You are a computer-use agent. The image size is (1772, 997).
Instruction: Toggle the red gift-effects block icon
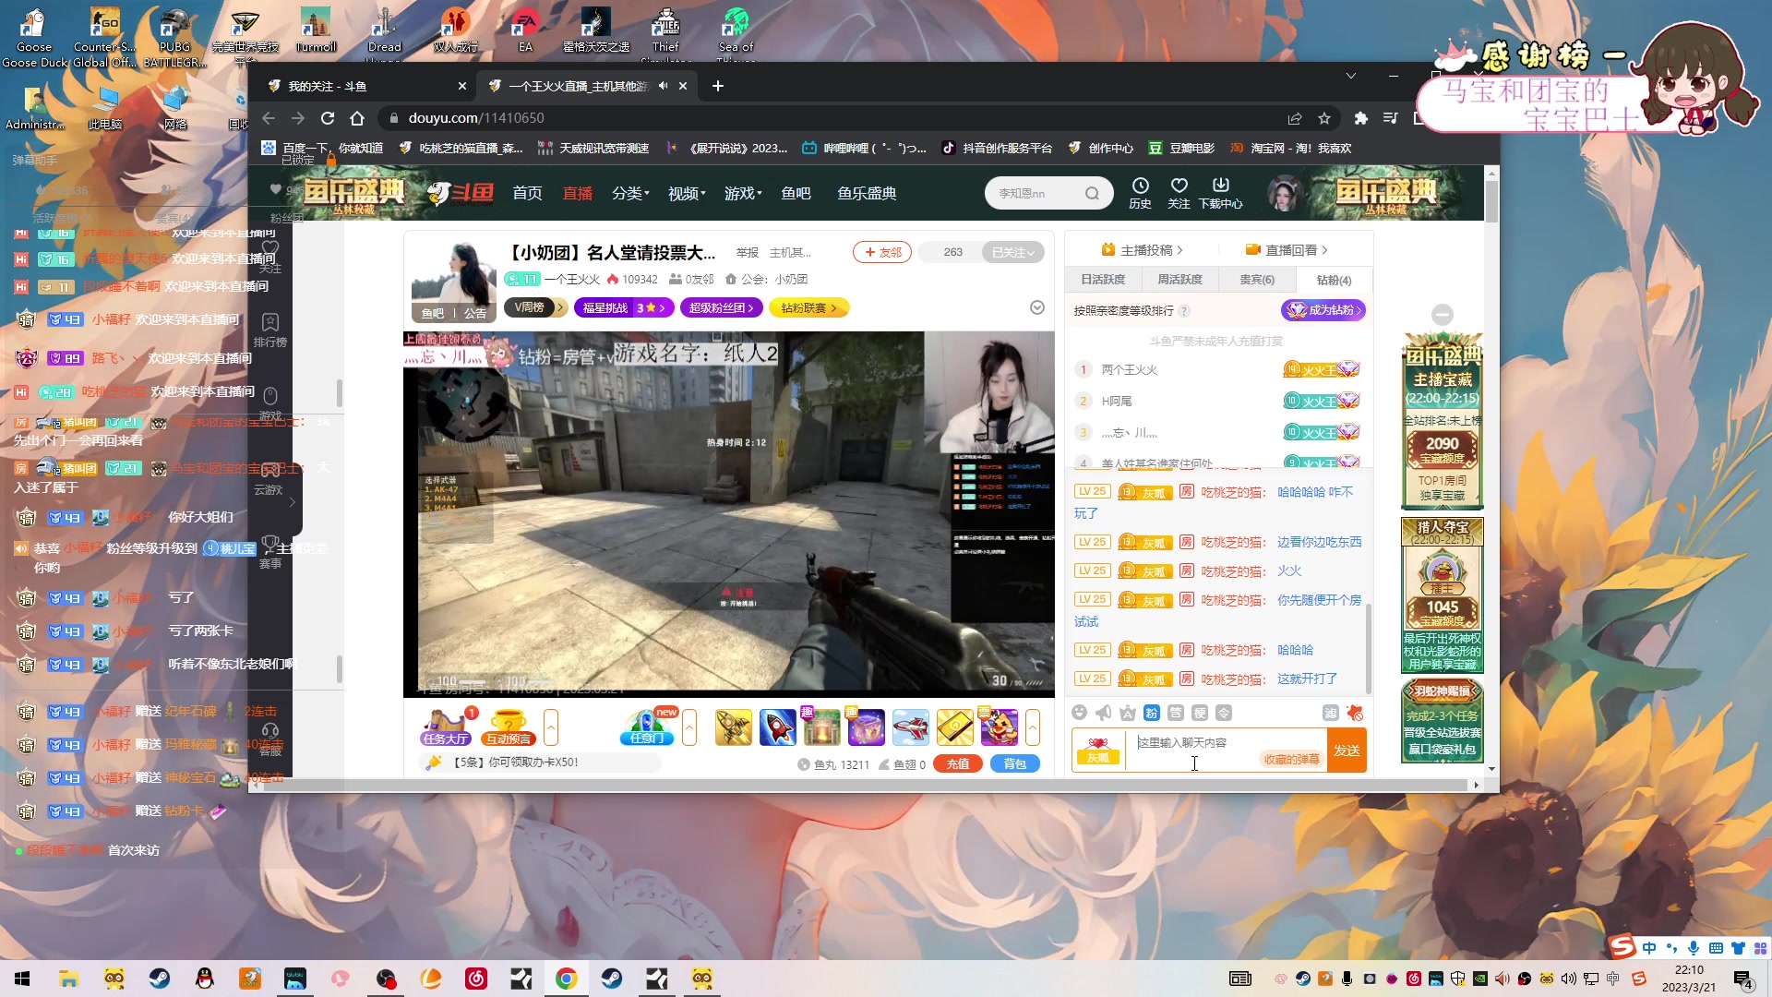[1355, 713]
